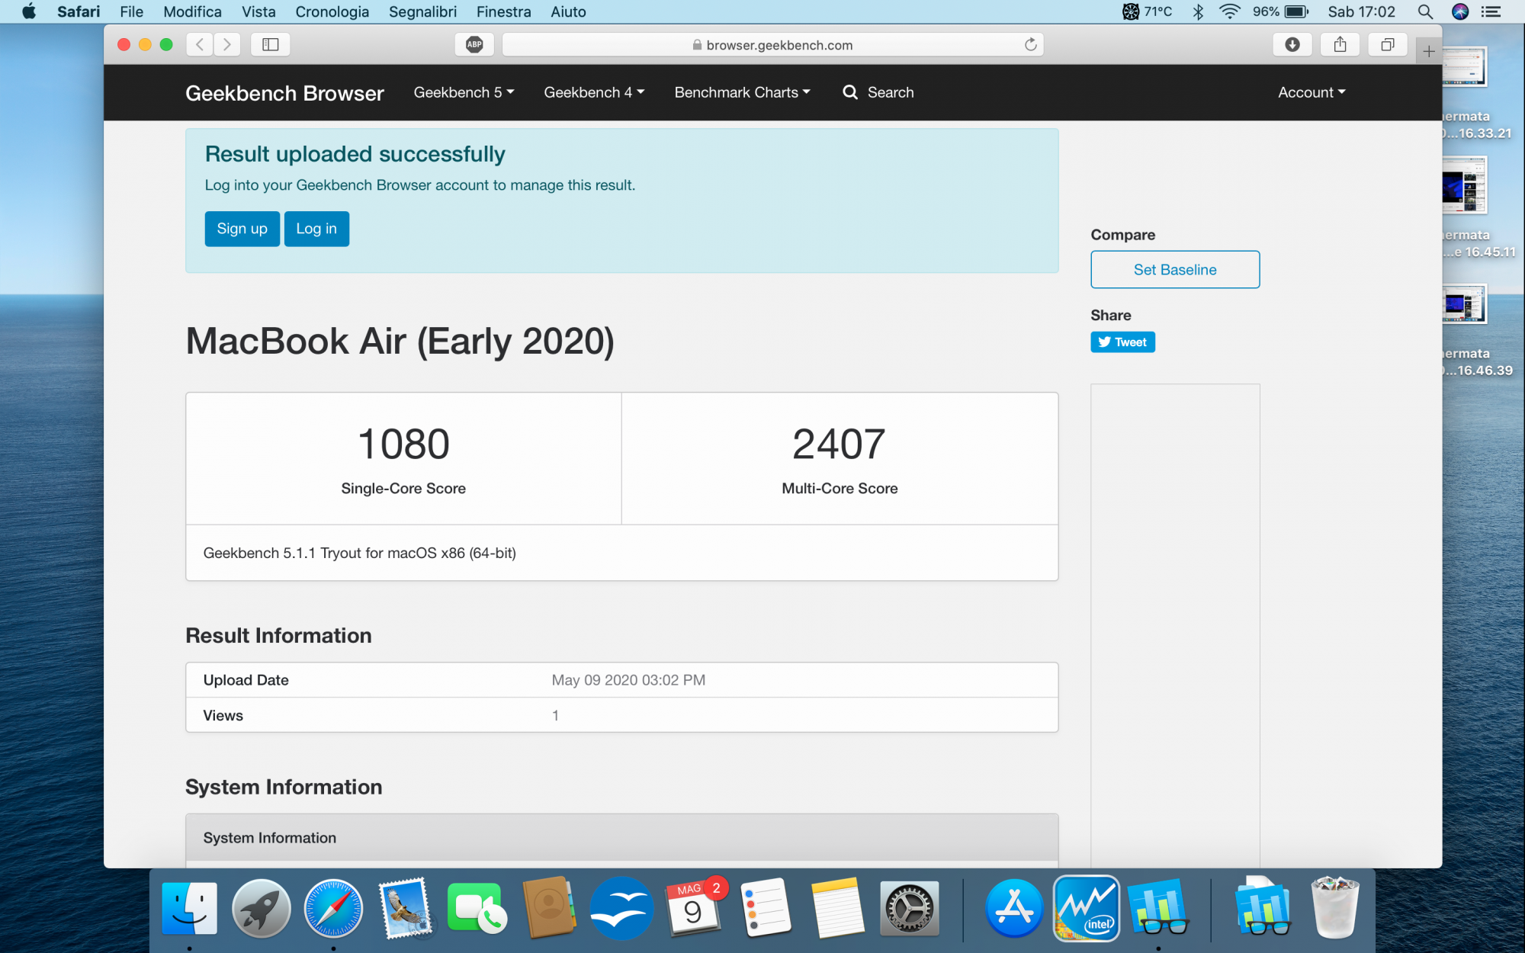
Task: Expand the Geekbench 4 dropdown
Action: (594, 92)
